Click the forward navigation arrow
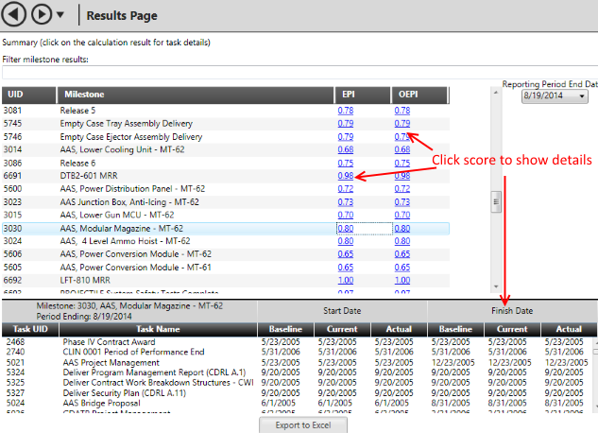The height and width of the screenshot is (433, 598). point(42,15)
